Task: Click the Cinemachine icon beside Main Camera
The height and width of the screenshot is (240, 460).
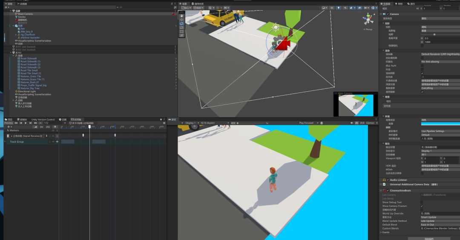Action: (x=173, y=14)
